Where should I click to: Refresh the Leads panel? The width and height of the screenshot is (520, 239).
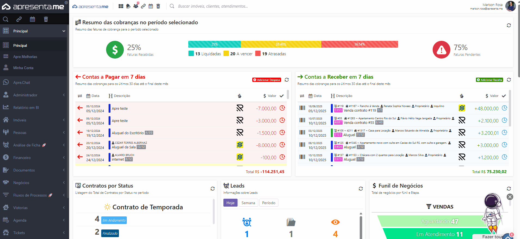point(361,189)
